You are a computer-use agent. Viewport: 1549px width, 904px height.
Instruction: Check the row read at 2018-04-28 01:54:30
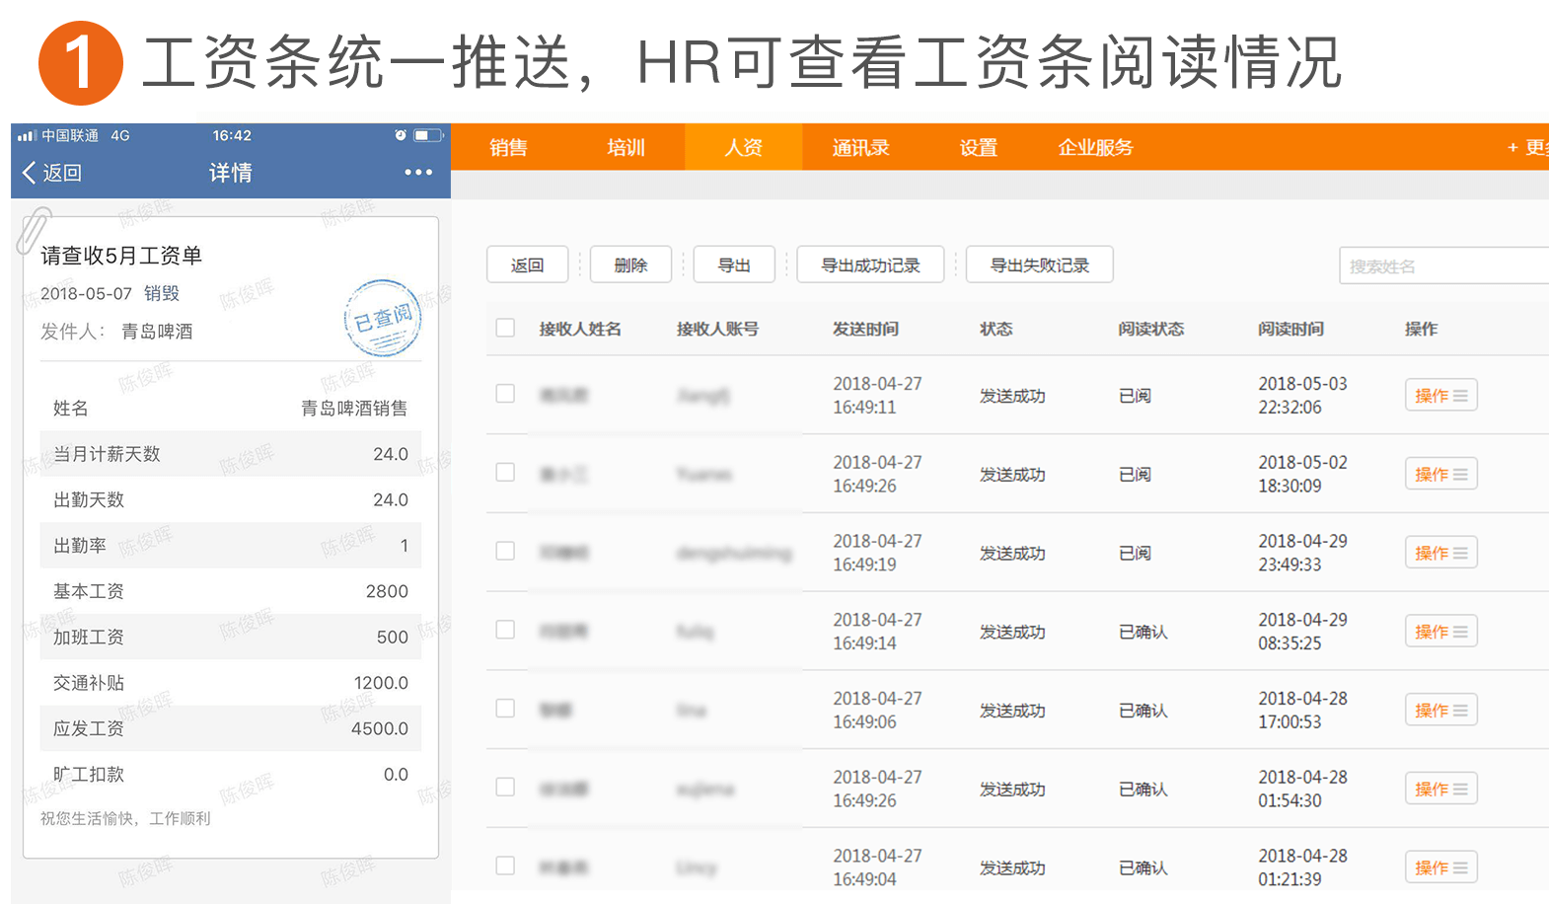tap(505, 788)
